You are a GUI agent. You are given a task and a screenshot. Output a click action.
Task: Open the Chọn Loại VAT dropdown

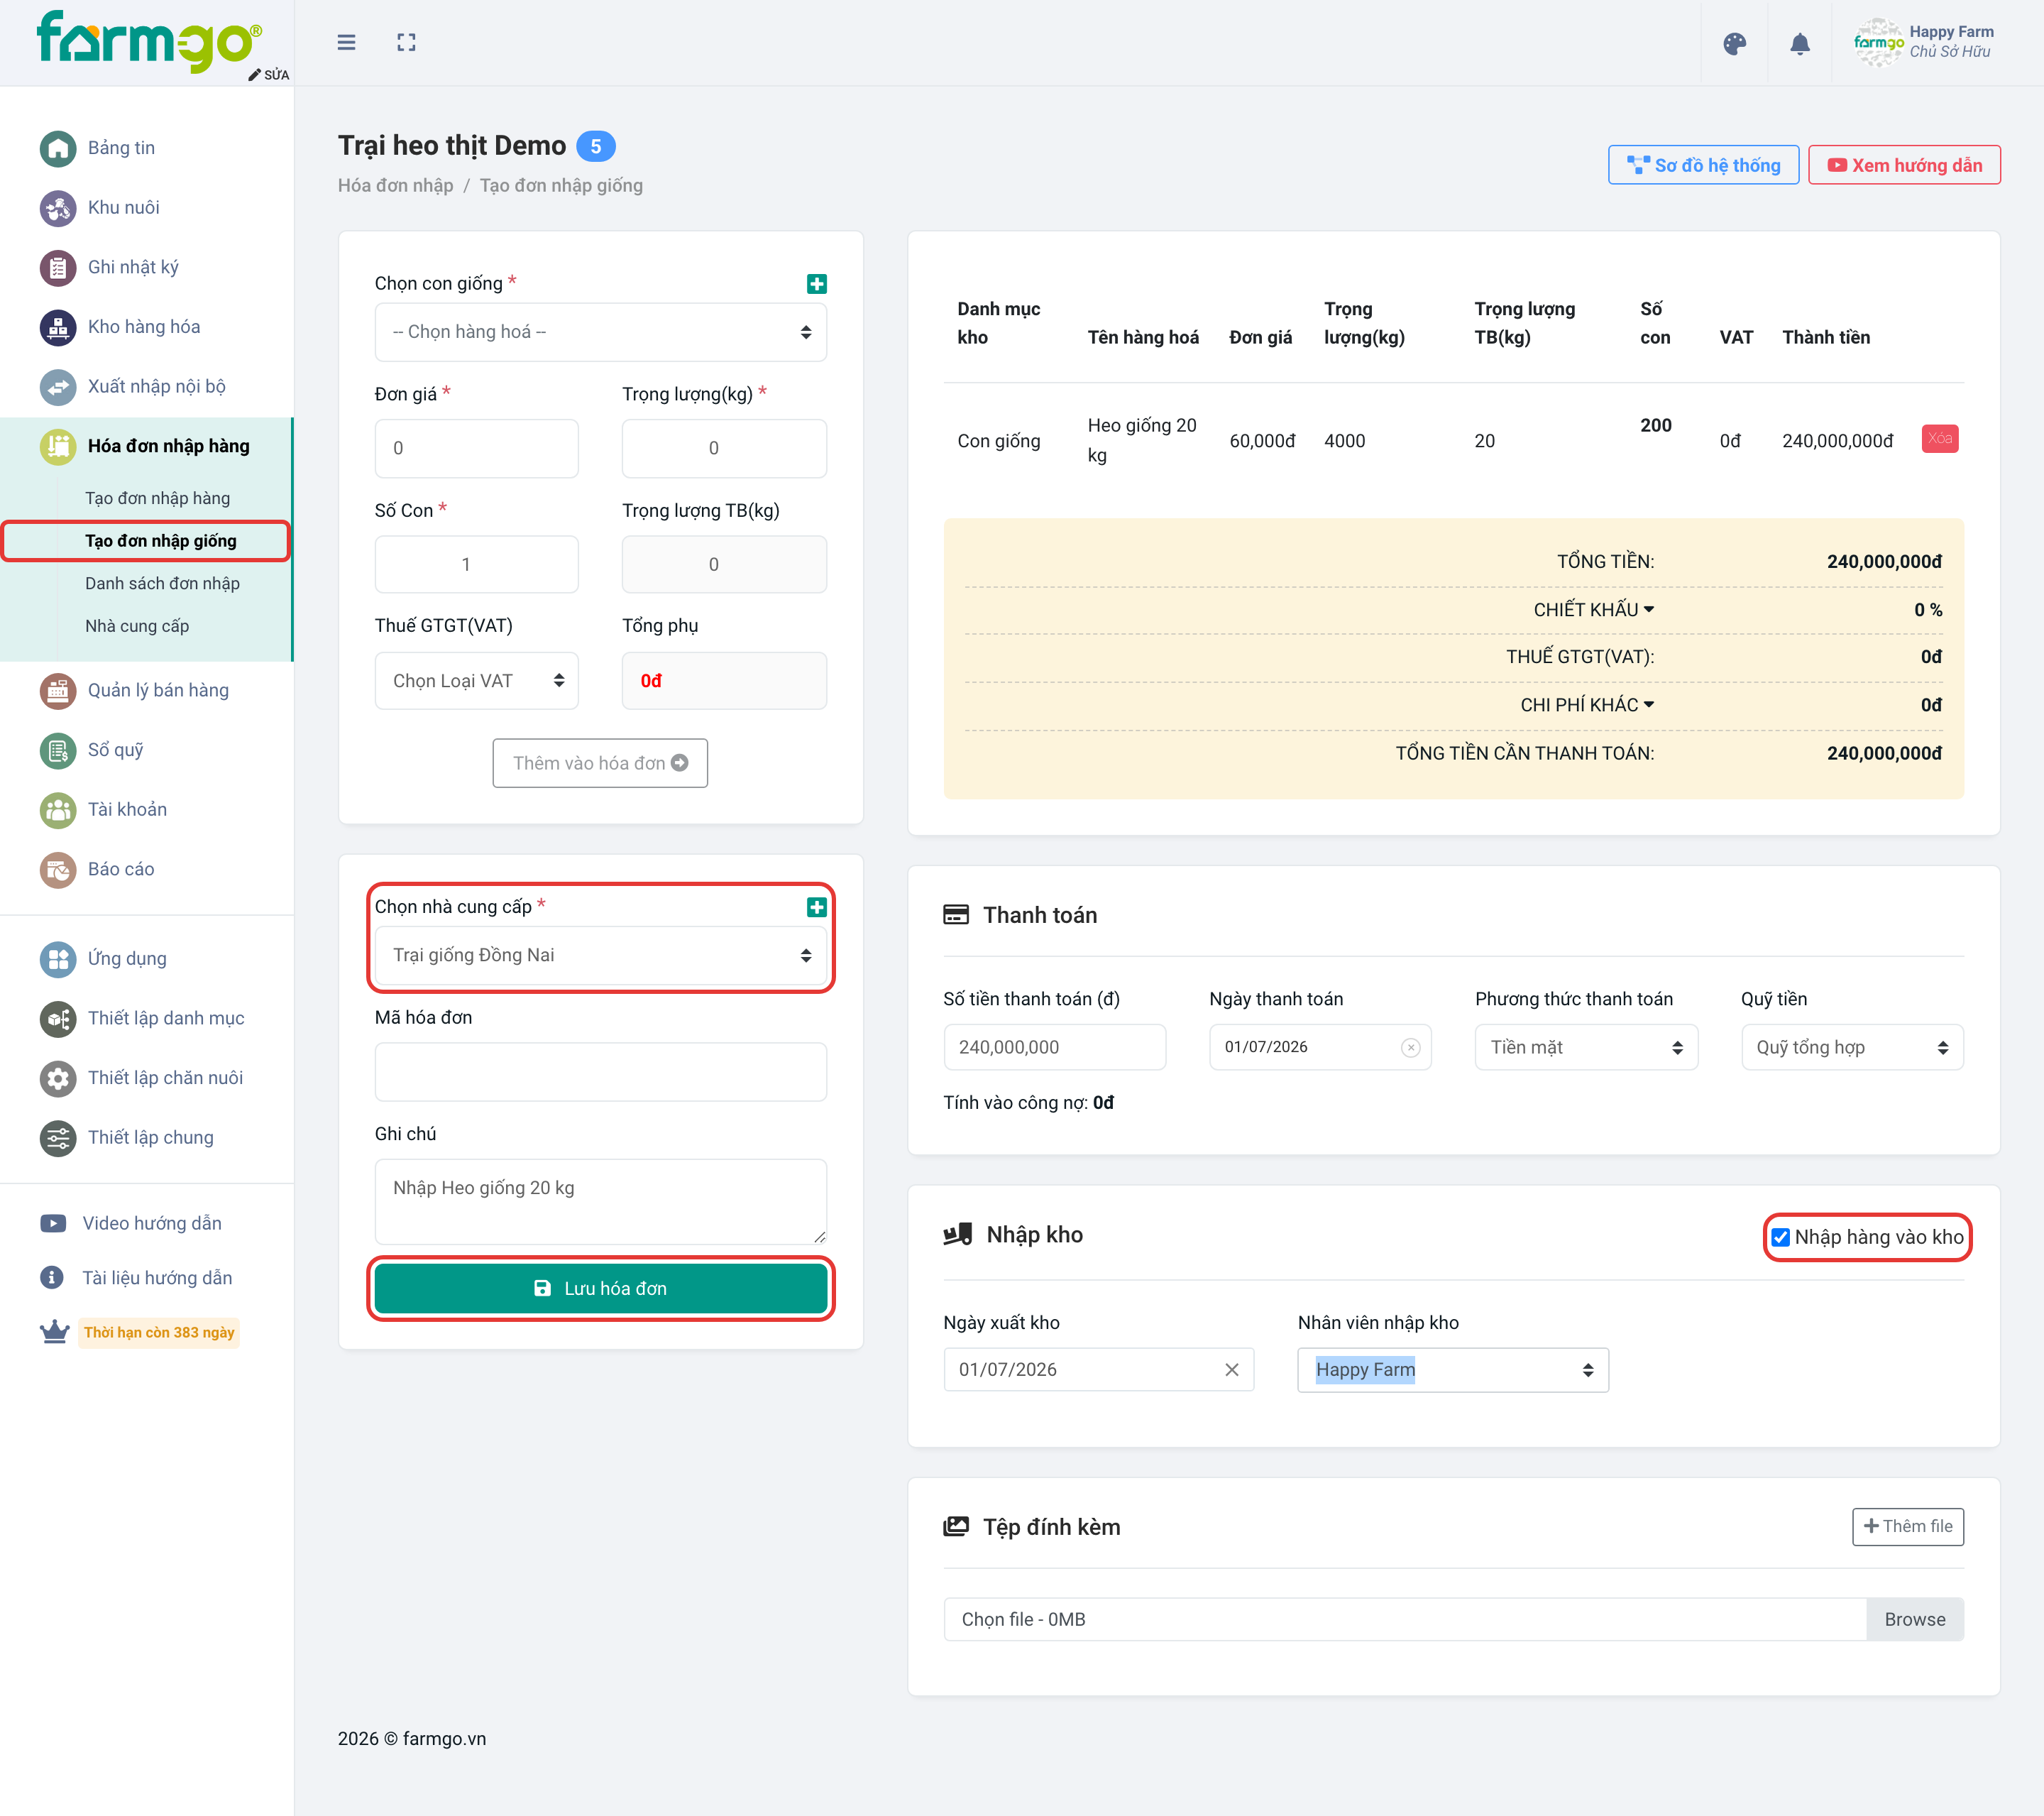pyautogui.click(x=476, y=682)
